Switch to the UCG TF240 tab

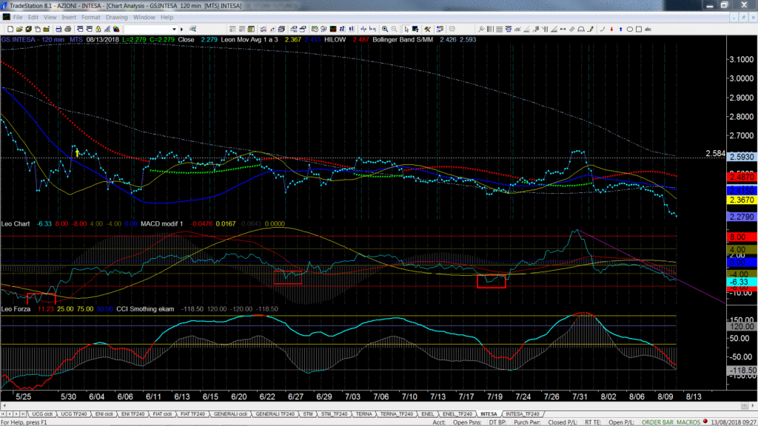pyautogui.click(x=73, y=414)
